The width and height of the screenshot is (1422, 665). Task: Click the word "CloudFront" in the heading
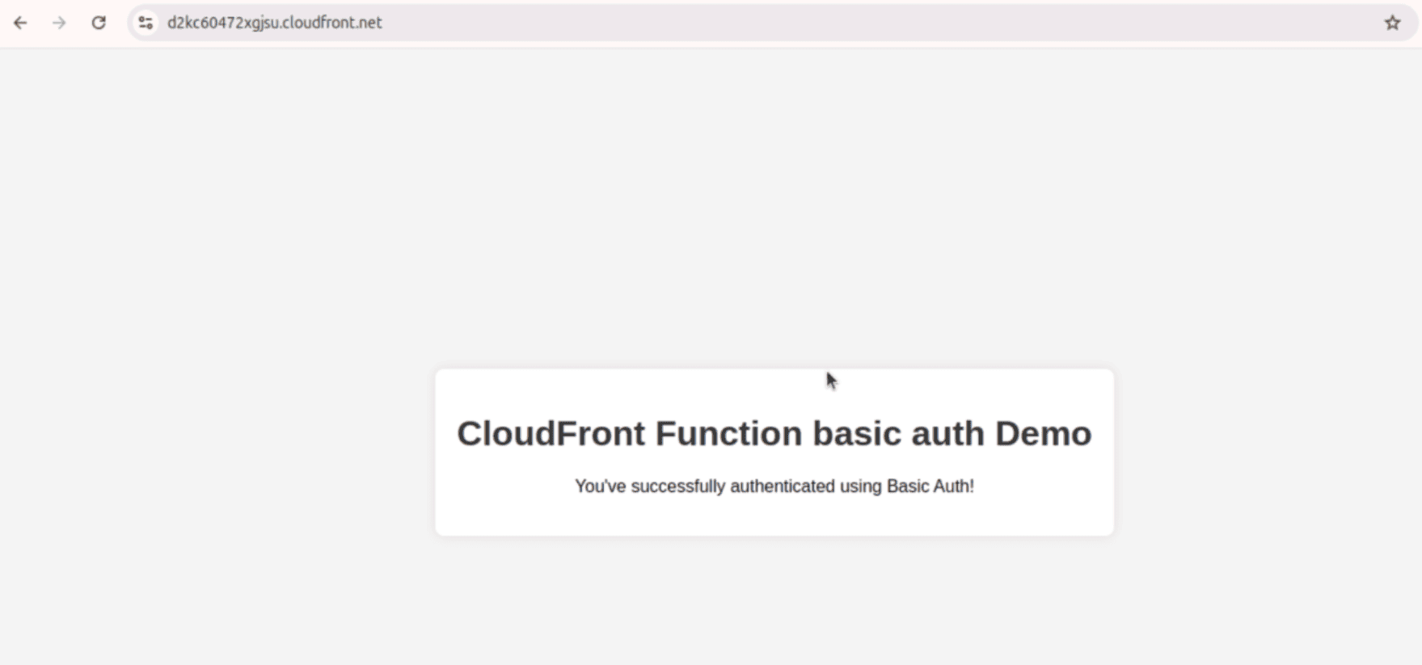coord(550,434)
